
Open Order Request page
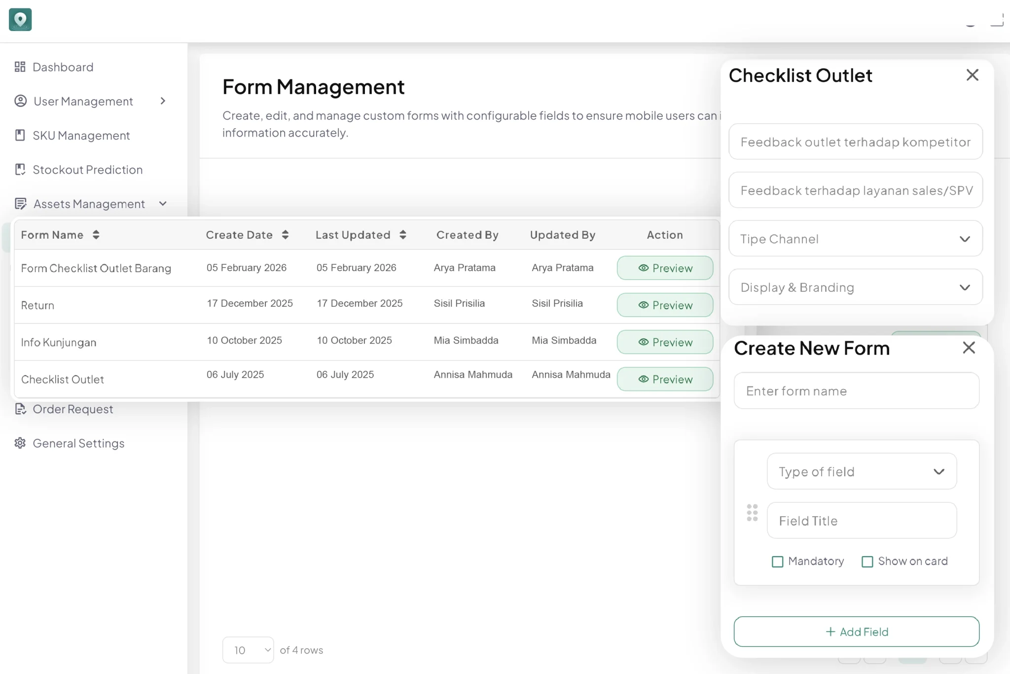(x=73, y=409)
